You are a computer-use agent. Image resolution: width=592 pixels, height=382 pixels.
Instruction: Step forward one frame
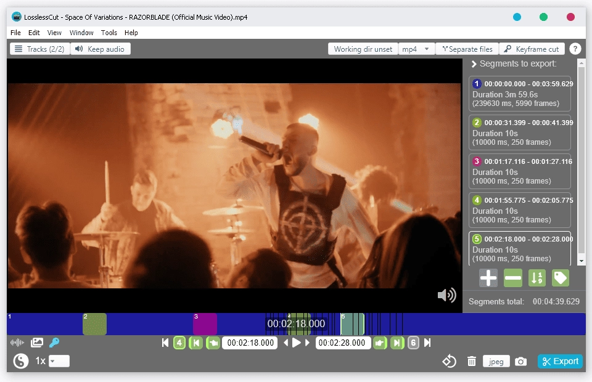[307, 343]
